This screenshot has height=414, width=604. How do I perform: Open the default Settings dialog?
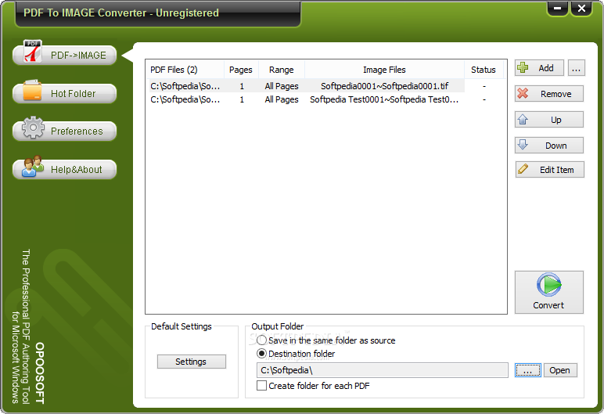click(x=192, y=362)
